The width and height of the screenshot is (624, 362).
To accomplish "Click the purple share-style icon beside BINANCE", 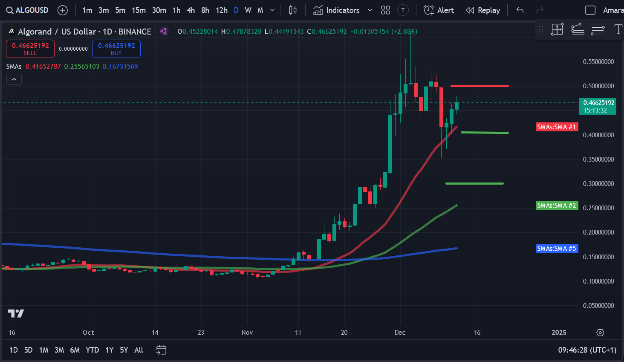I will click(164, 31).
